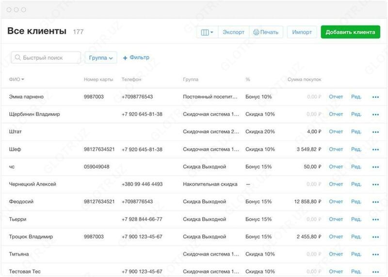Image resolution: width=388 pixels, height=277 pixels.
Task: Open more options for Тестовая Тес
Action: click(x=375, y=272)
